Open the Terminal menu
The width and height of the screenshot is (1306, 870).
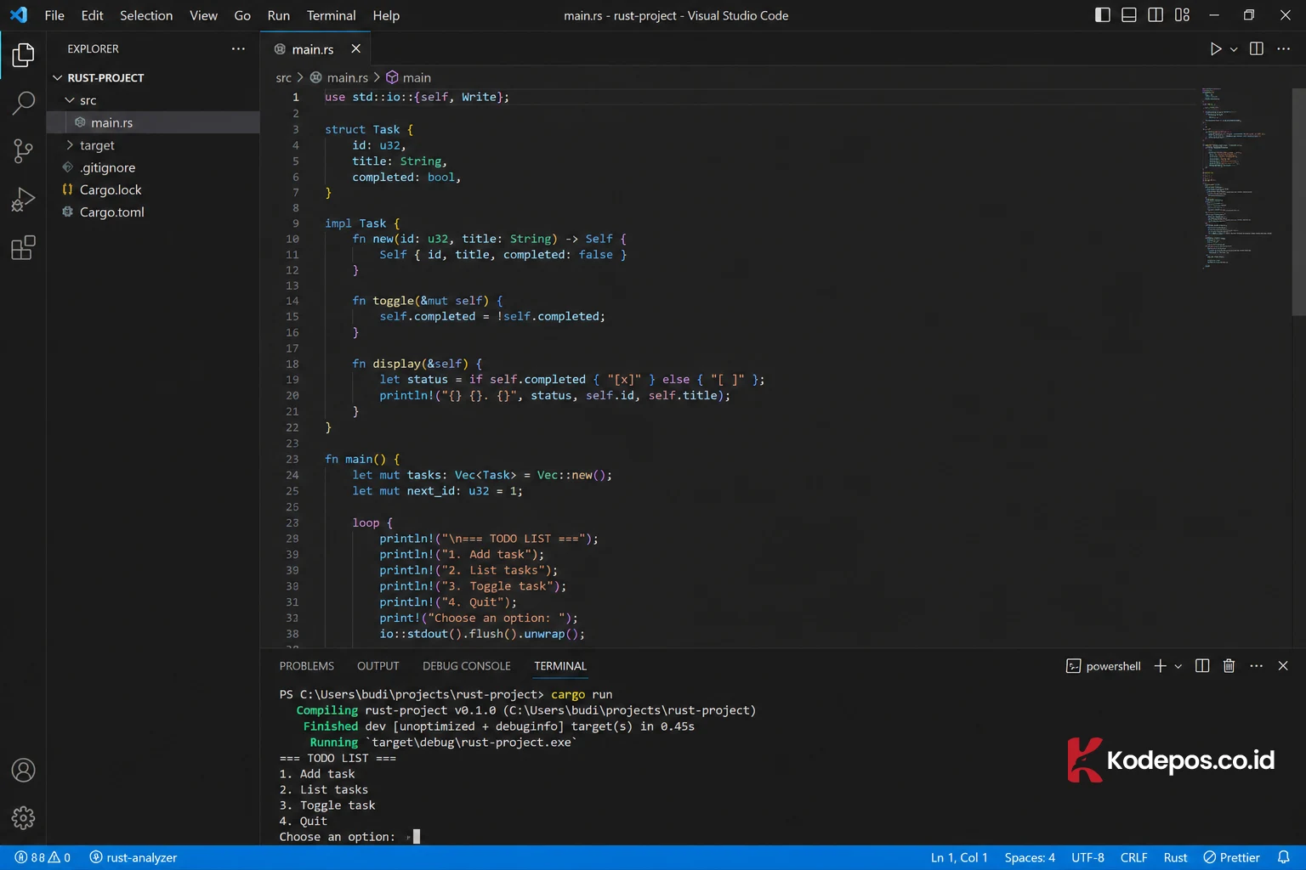pos(332,15)
